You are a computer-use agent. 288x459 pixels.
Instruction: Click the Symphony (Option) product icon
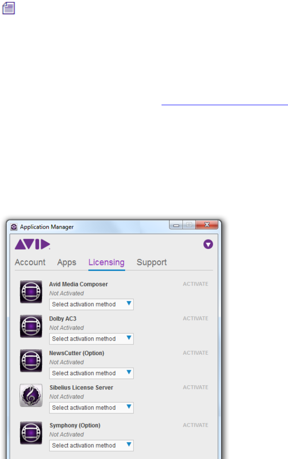pyautogui.click(x=31, y=433)
